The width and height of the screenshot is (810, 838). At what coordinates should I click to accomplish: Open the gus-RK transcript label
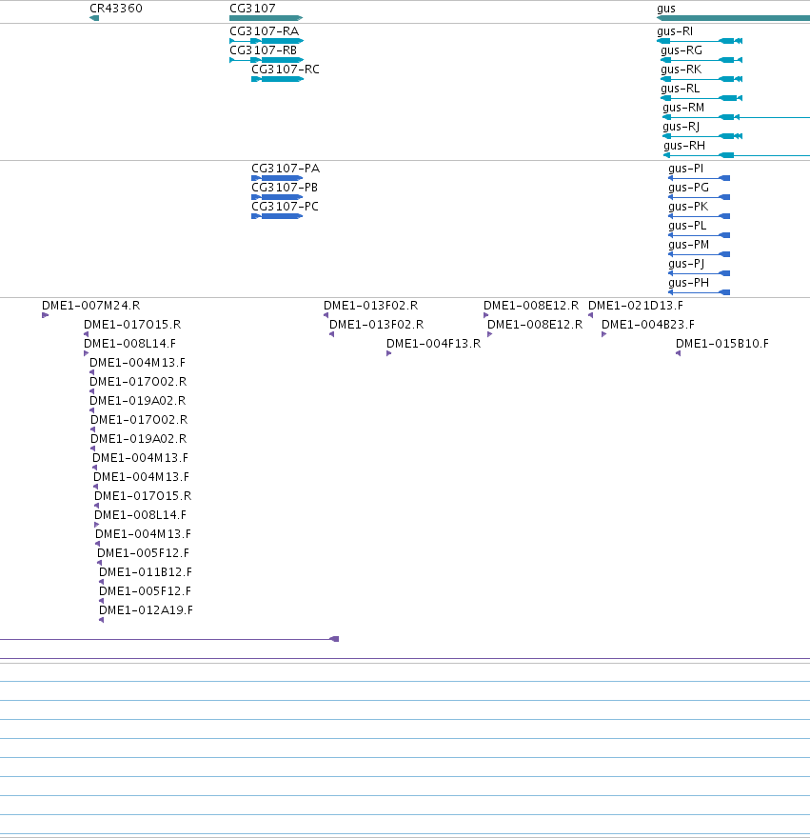click(681, 70)
